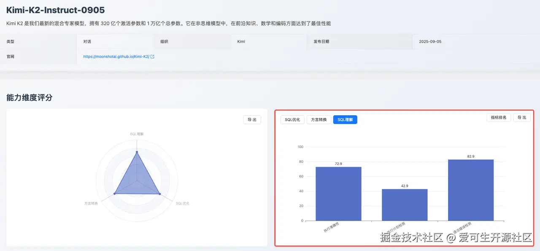Click the 官网 label cell
Image resolution: width=540 pixels, height=251 pixels.
38,57
